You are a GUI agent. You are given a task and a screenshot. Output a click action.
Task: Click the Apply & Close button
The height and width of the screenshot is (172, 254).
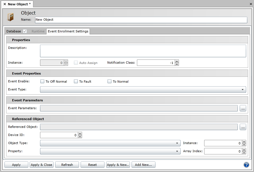(x=41, y=165)
